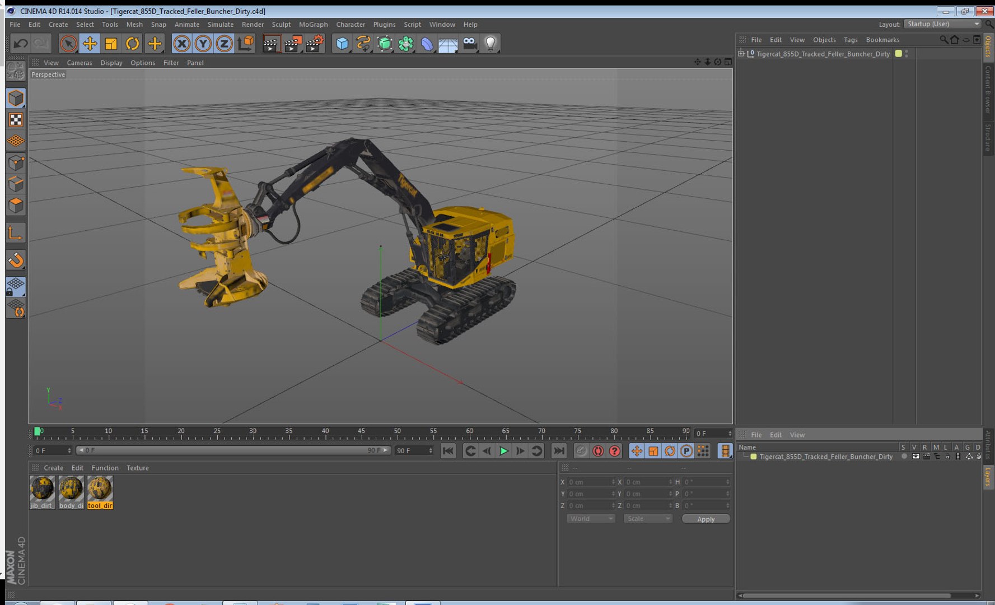Open Edit Render Settings icon

pos(315,43)
